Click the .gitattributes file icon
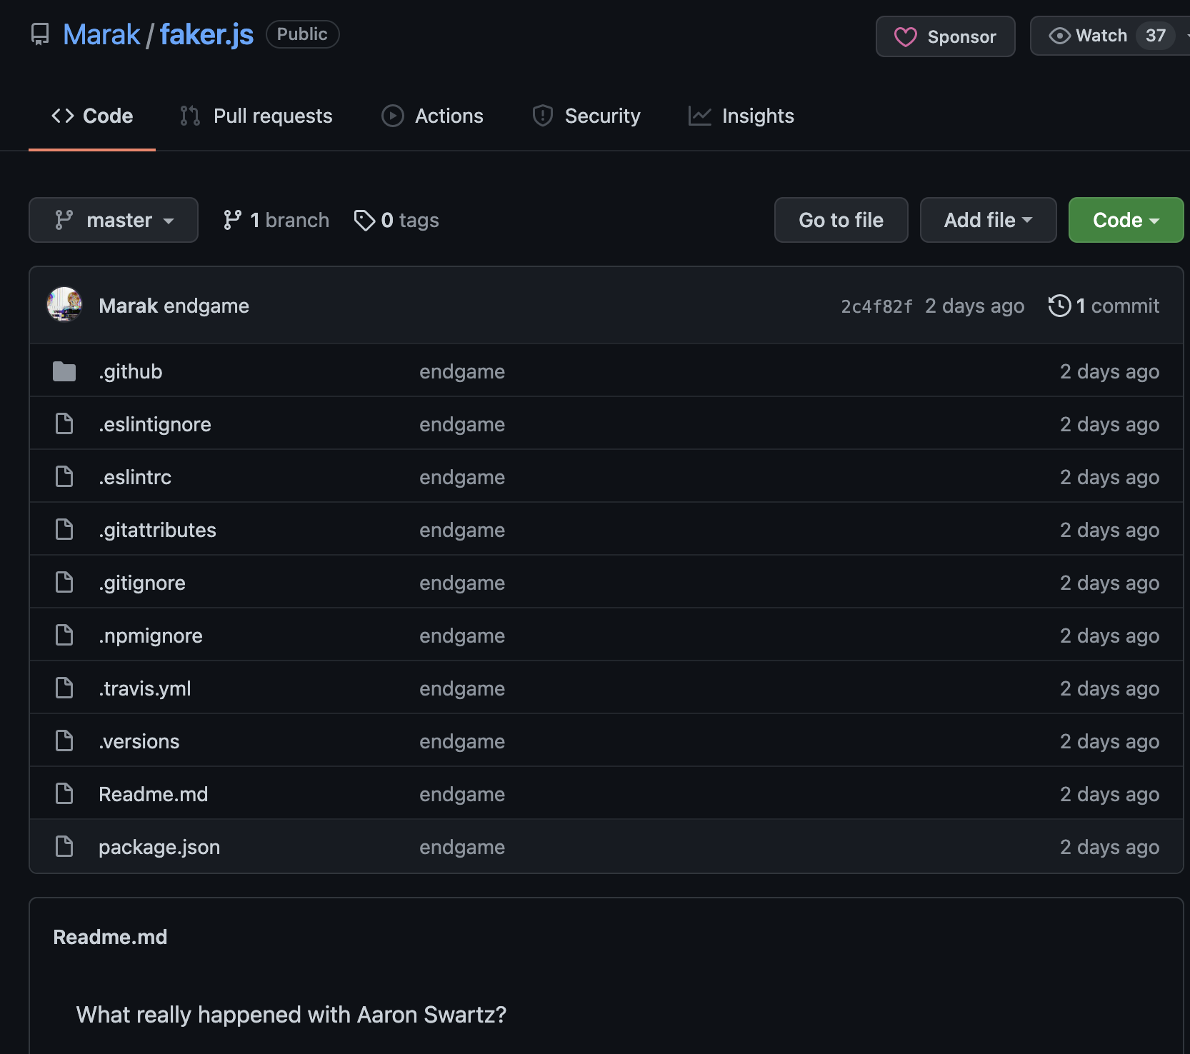This screenshot has width=1190, height=1054. click(64, 530)
